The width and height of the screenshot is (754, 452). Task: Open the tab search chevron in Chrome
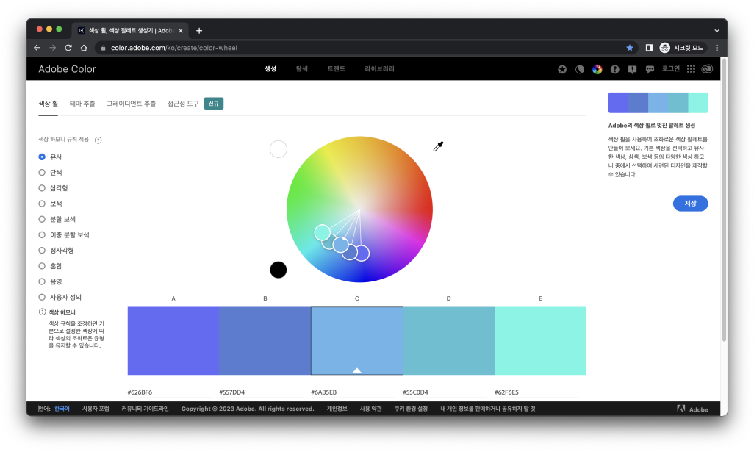pos(717,30)
